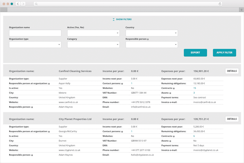Click VAT number GB998 5513 97

pyautogui.click(x=139, y=141)
